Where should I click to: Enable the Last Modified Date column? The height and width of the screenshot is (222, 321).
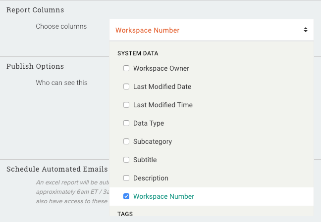click(x=126, y=87)
